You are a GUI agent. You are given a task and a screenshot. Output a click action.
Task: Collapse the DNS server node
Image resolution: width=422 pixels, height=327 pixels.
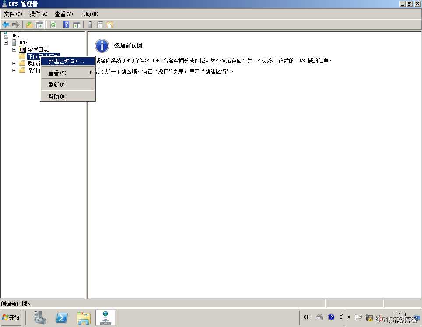(6, 42)
